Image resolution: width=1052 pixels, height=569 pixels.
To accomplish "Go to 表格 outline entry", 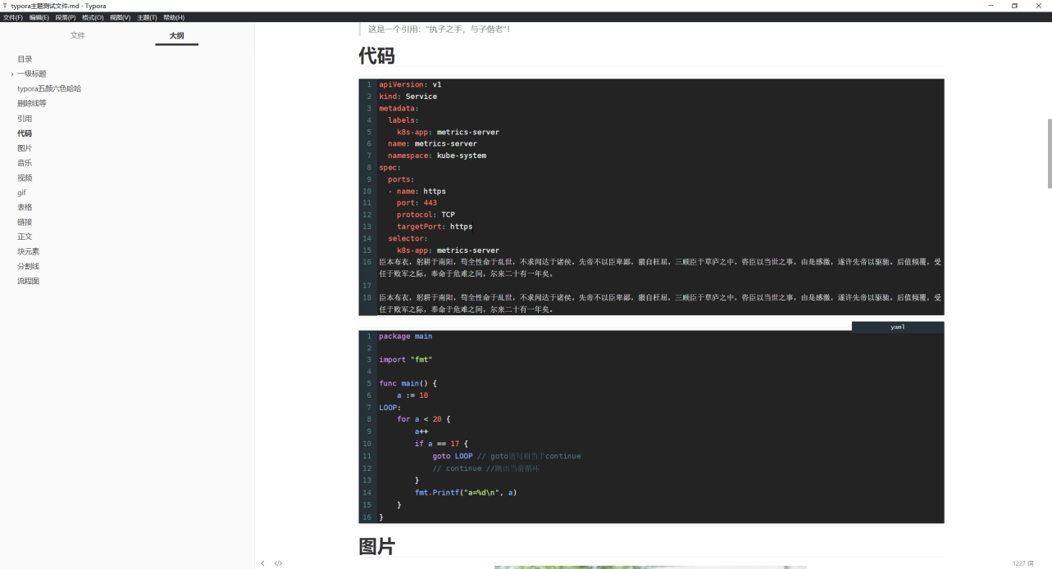I will pyautogui.click(x=25, y=207).
